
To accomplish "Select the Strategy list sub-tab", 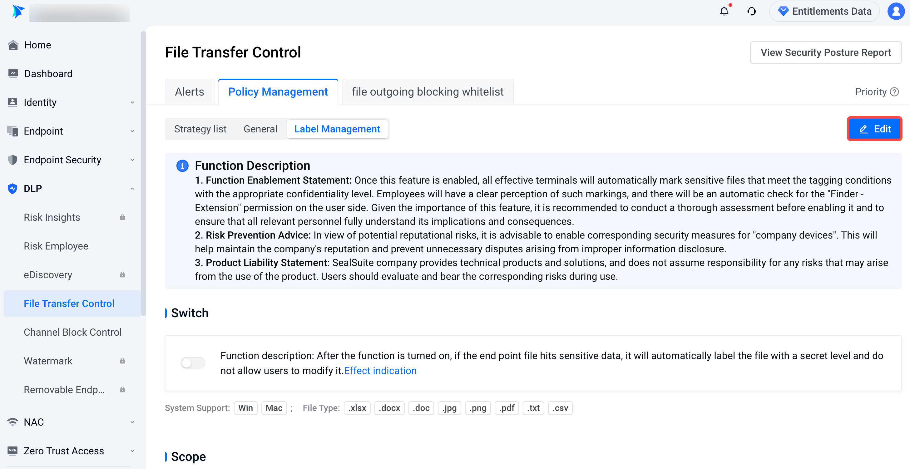I will (x=200, y=129).
